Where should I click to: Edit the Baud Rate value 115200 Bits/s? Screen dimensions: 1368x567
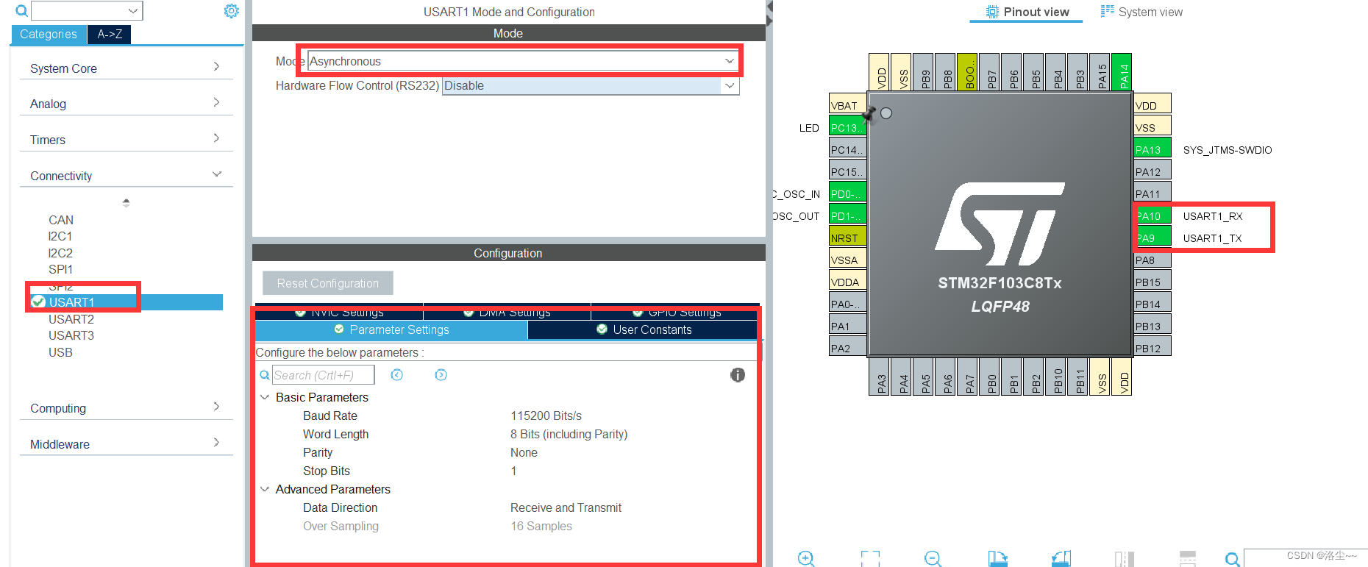(x=546, y=416)
